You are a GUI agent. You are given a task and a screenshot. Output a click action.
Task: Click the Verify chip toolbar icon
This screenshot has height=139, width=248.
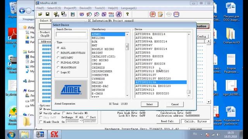coord(89,15)
